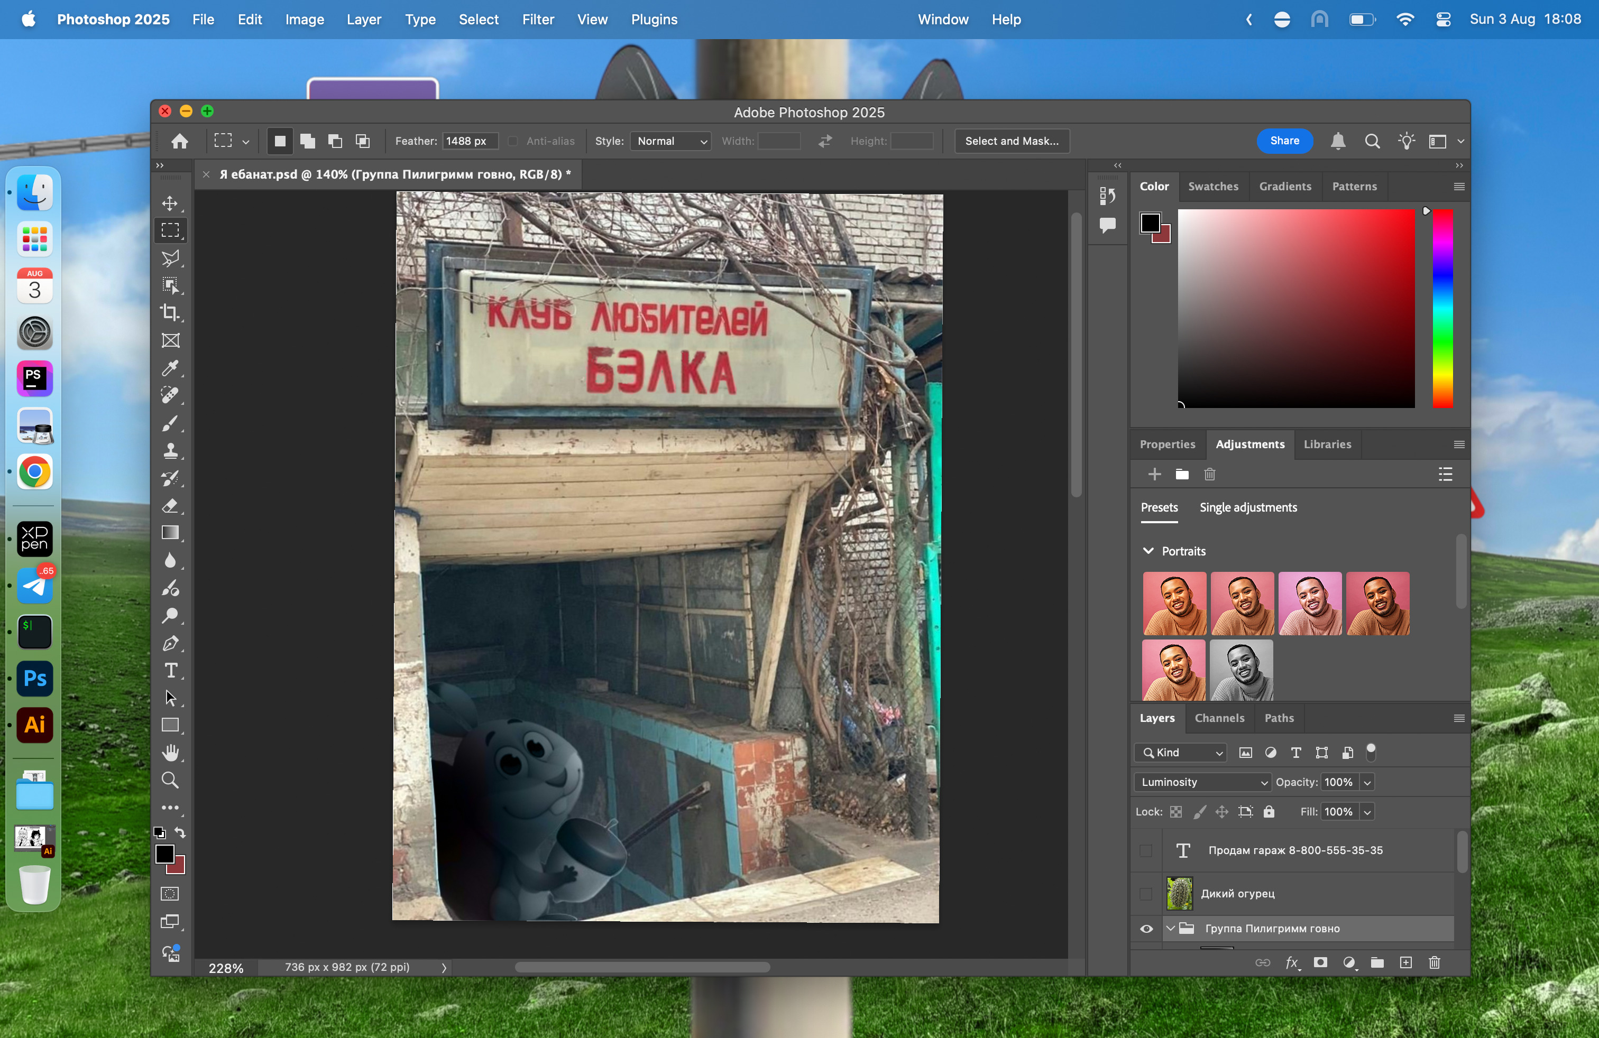Open the Libraries tab

coord(1327,444)
